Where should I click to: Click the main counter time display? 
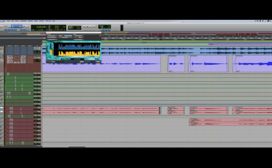(41, 27)
